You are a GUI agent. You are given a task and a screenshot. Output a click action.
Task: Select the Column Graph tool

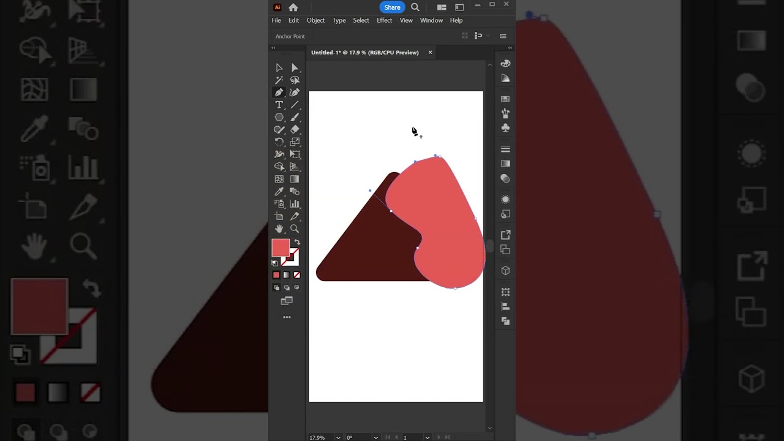click(295, 204)
